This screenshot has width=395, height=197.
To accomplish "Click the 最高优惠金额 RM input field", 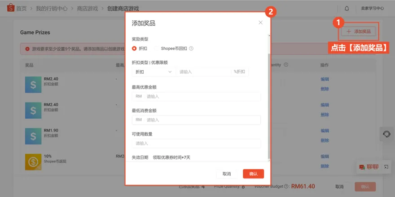I will 196,97.
